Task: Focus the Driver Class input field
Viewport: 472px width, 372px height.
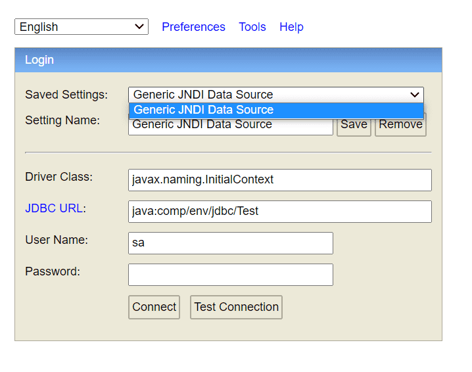Action: (280, 179)
